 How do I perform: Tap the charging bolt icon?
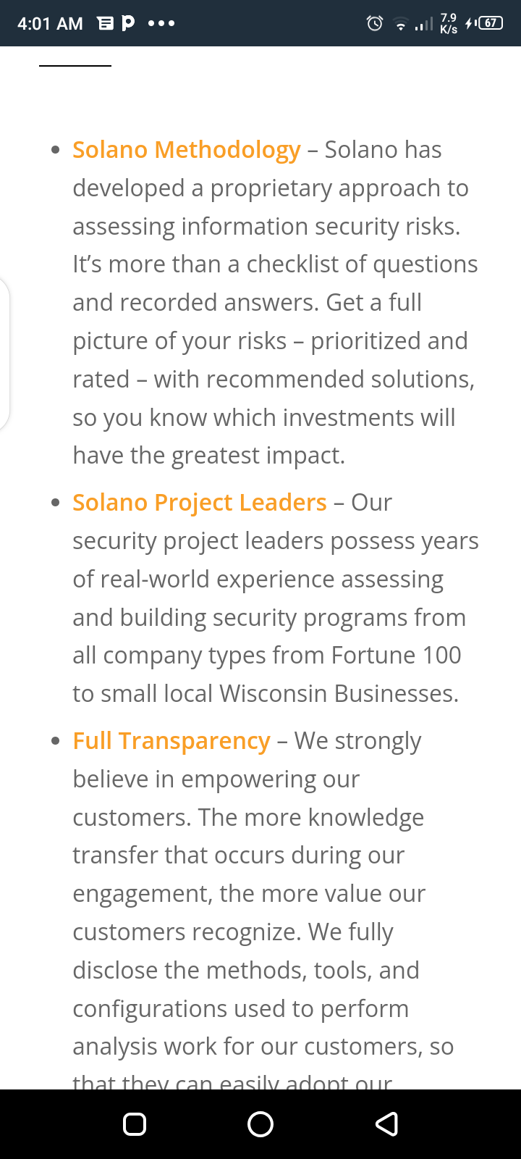click(470, 23)
